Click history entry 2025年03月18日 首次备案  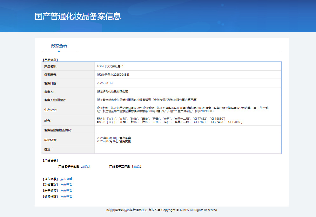(114, 138)
